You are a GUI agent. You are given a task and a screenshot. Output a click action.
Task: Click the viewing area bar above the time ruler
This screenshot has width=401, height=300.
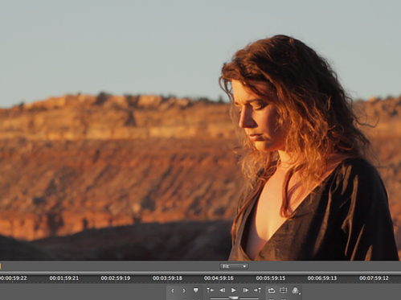click(200, 273)
